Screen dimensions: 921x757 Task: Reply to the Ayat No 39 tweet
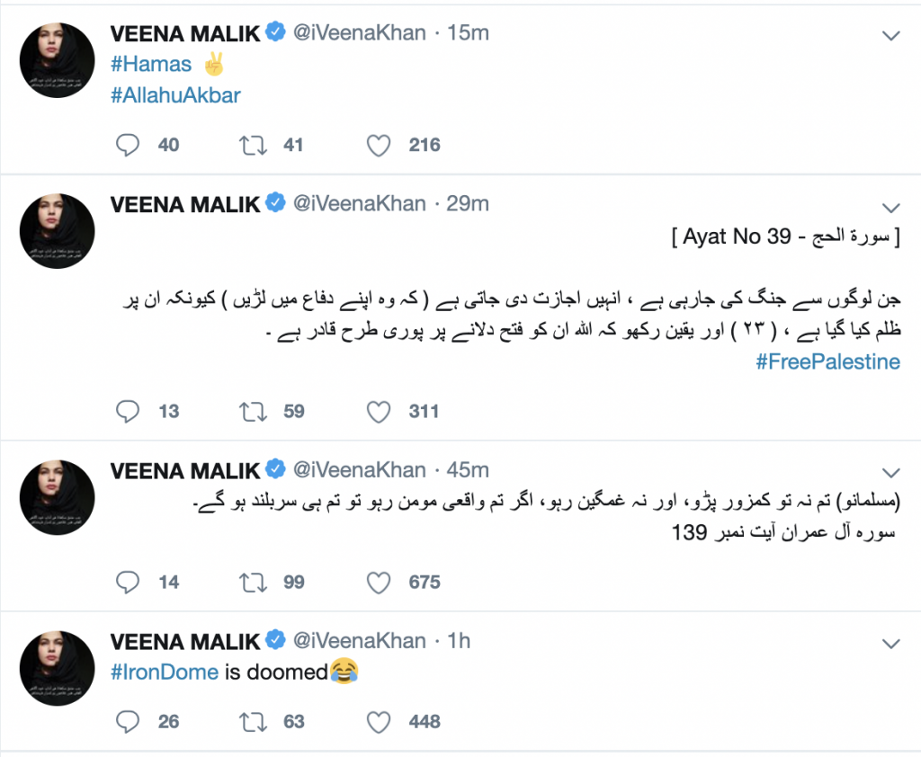tap(130, 412)
